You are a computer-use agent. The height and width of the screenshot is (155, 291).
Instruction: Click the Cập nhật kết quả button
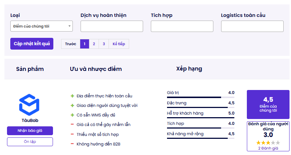tap(32, 44)
